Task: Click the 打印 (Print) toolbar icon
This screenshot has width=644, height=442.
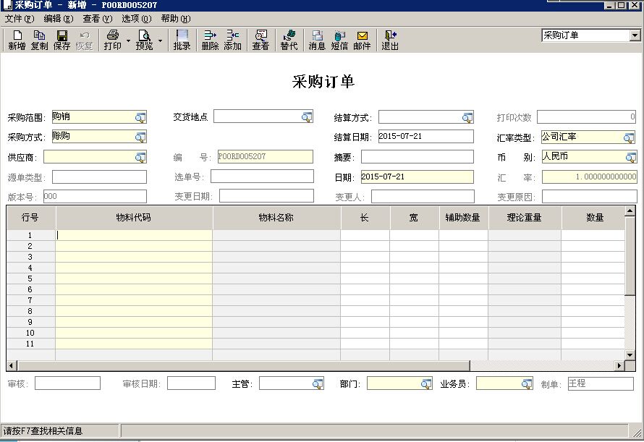Action: 113,41
